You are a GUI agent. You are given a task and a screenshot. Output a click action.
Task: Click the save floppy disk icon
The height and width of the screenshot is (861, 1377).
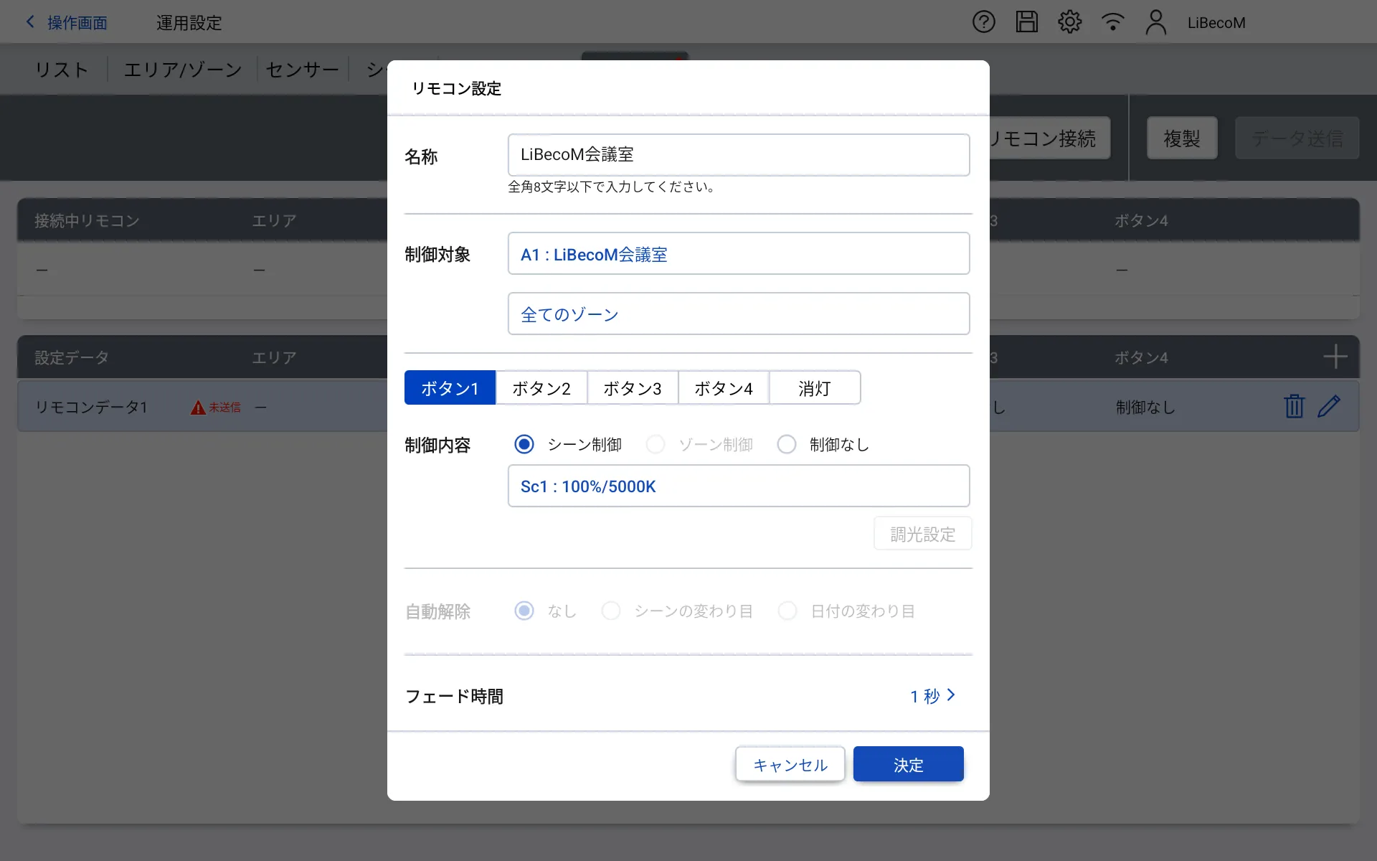click(1026, 22)
